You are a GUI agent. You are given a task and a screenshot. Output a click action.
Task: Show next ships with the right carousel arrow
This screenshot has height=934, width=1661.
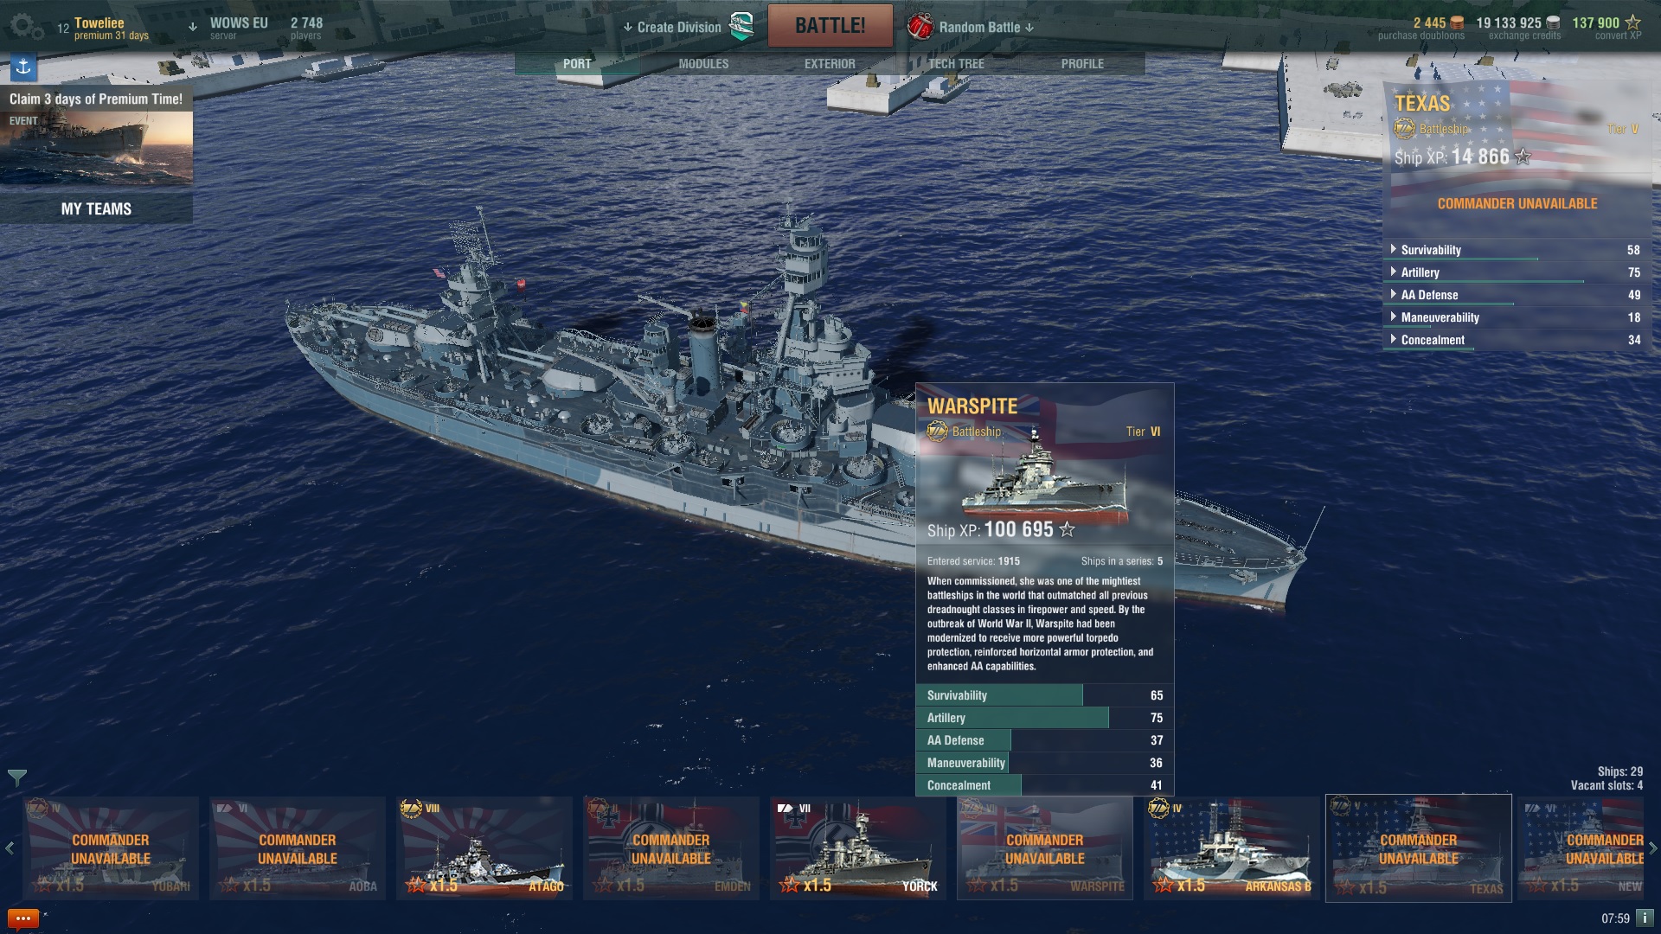(x=1652, y=848)
